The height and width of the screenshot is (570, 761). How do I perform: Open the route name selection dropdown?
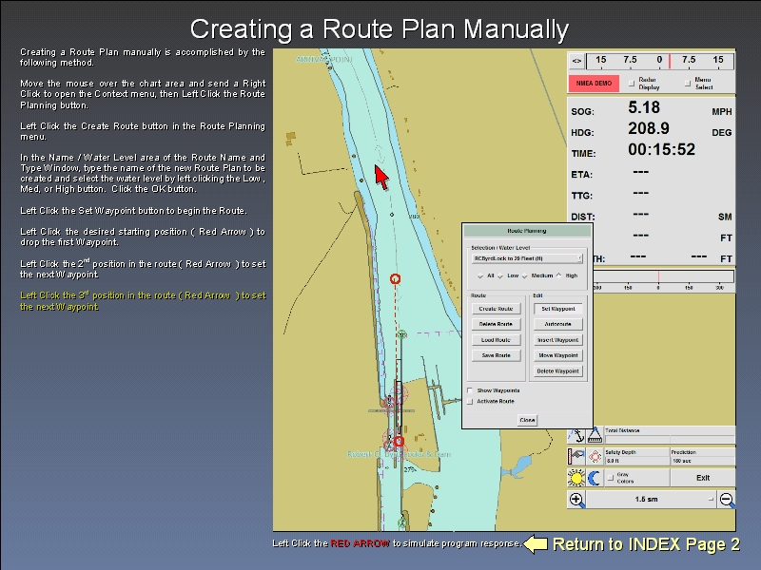coord(527,257)
